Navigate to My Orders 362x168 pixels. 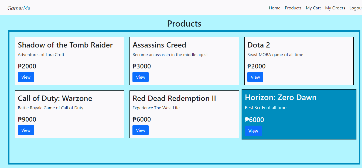335,8
